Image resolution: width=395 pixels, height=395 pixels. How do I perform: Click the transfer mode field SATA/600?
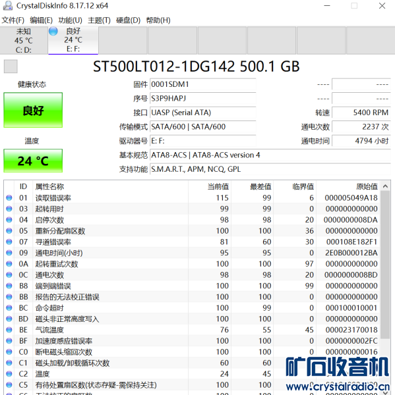203,126
